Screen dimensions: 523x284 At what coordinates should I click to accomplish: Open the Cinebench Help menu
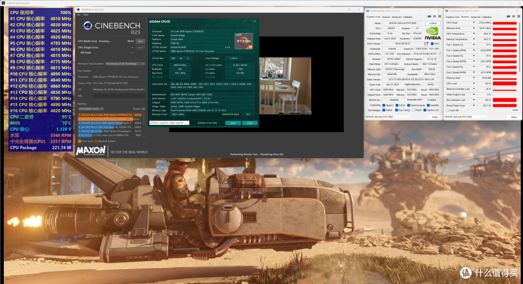[x=86, y=15]
